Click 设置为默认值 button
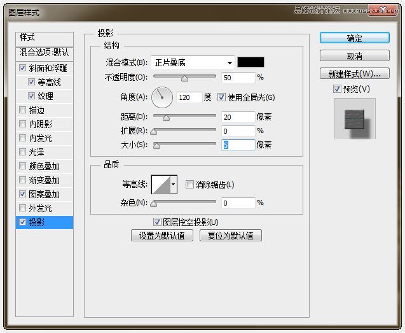 pos(162,236)
